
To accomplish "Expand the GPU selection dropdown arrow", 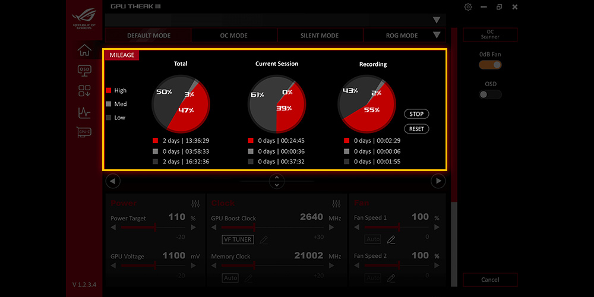I will click(437, 20).
